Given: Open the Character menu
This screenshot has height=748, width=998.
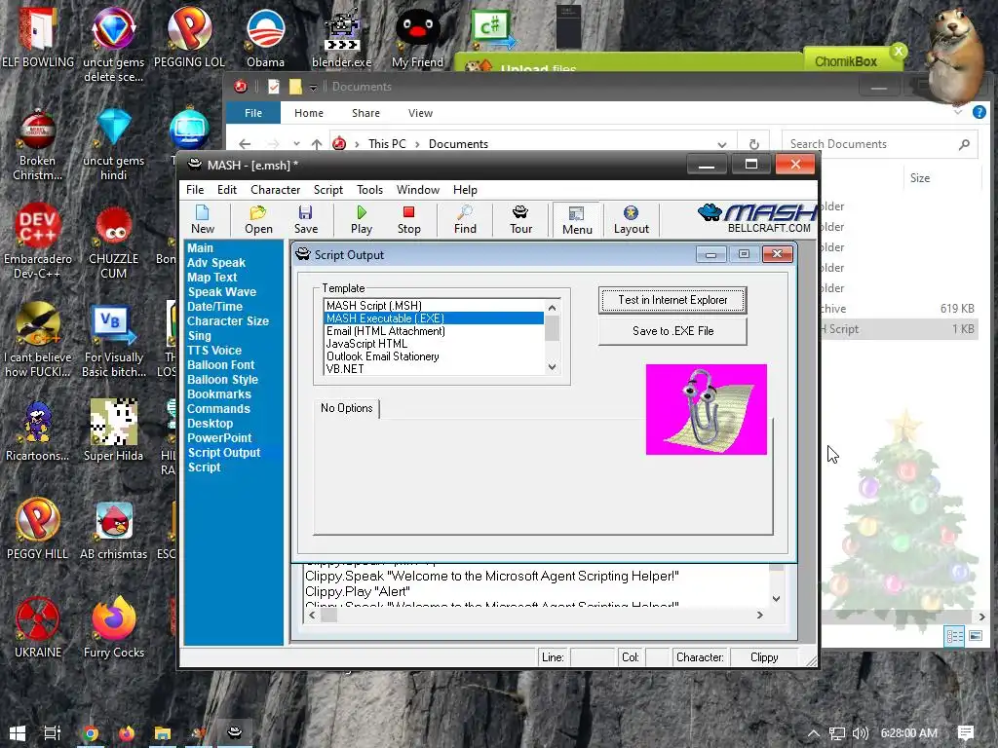Looking at the screenshot, I should click(x=275, y=190).
